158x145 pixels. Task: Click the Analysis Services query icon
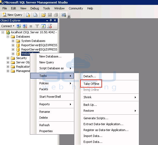(36, 15)
